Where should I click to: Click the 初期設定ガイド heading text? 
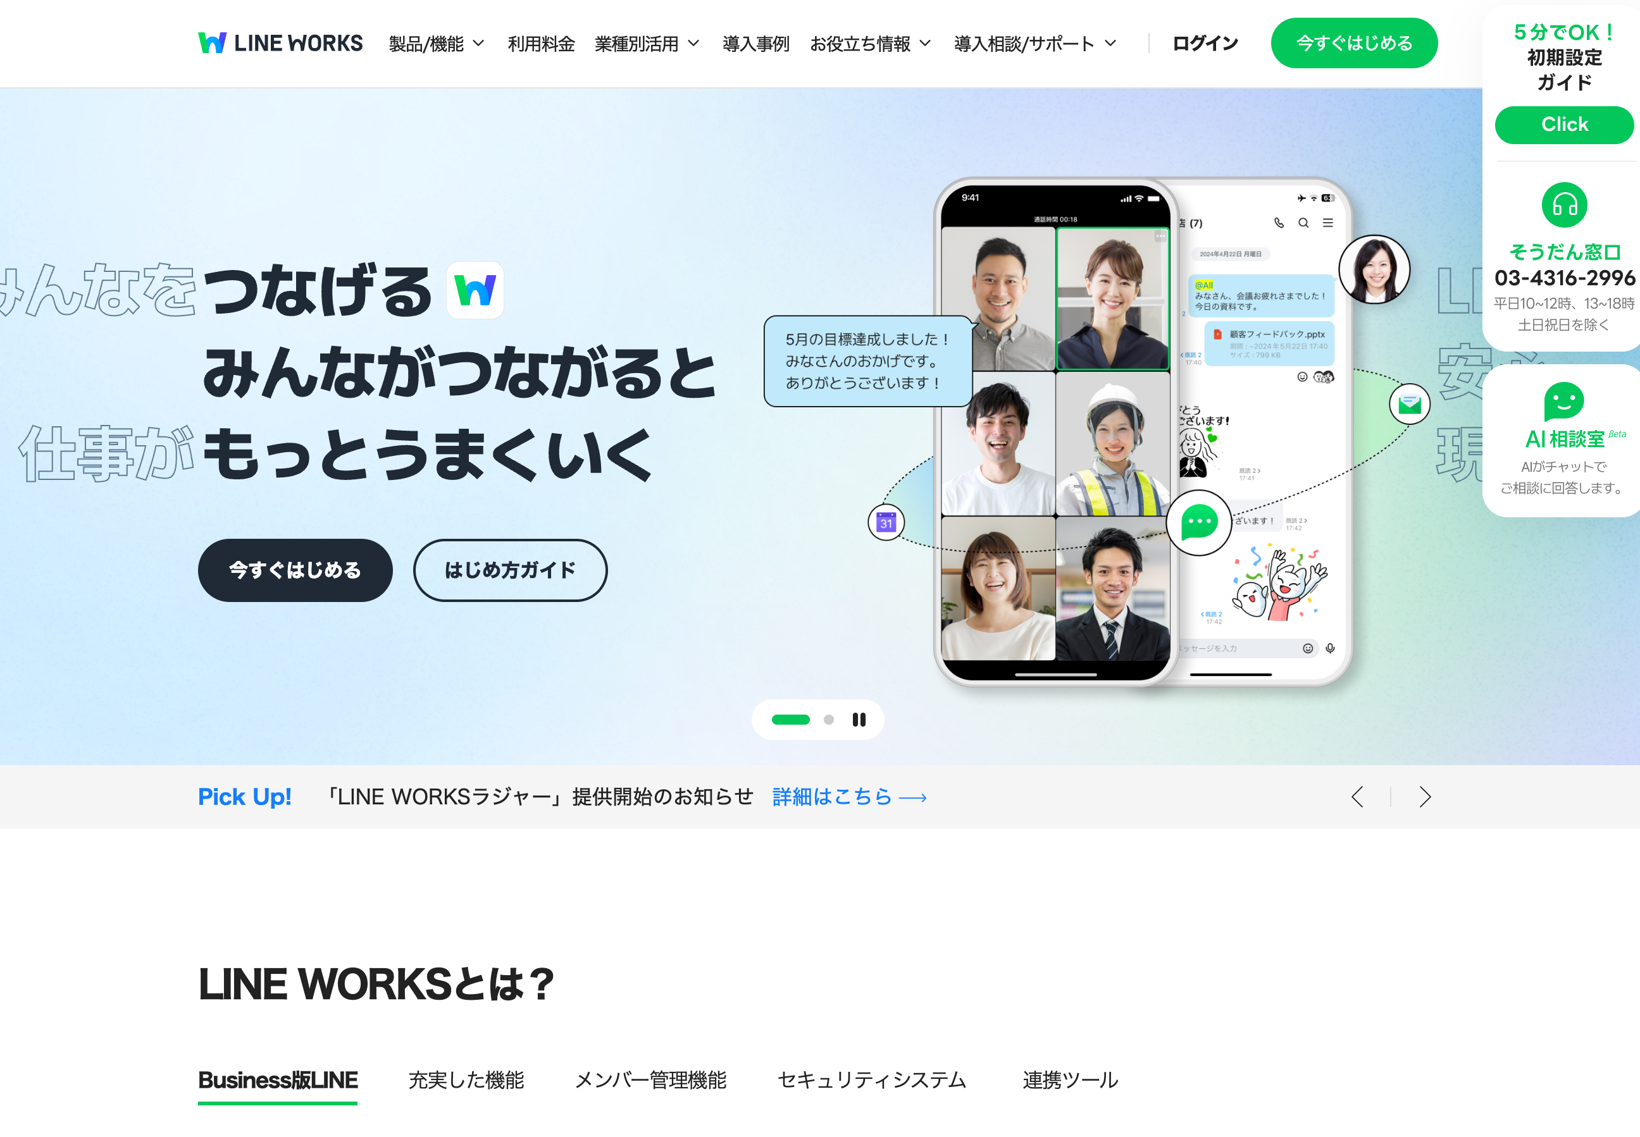click(x=1565, y=70)
